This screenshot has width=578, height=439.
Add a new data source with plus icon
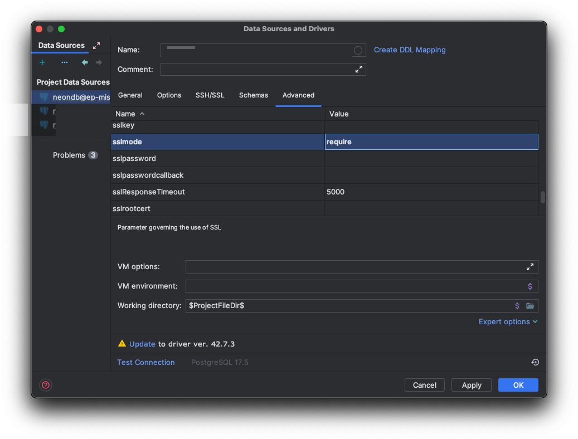[x=42, y=62]
